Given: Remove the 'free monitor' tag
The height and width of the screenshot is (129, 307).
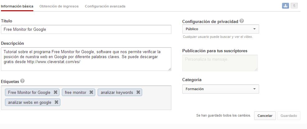Looking at the screenshot, I should (91, 92).
